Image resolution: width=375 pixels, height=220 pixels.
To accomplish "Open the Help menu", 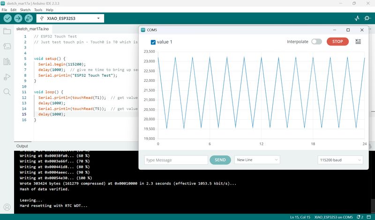I will [x=50, y=10].
